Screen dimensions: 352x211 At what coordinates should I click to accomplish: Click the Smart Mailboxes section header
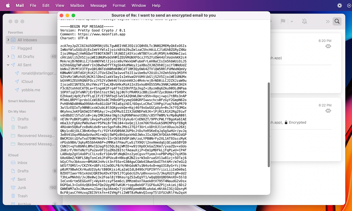point(21,101)
